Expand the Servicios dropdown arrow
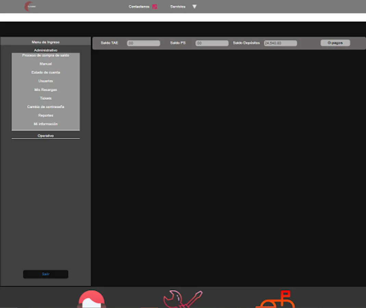Image resolution: width=366 pixels, height=308 pixels. [194, 6]
